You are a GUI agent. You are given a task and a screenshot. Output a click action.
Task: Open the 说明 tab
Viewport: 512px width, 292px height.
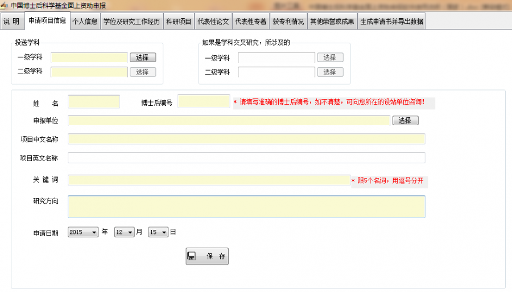click(x=11, y=22)
